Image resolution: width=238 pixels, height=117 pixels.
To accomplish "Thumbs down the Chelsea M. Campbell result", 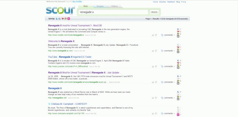I will 156,113.
